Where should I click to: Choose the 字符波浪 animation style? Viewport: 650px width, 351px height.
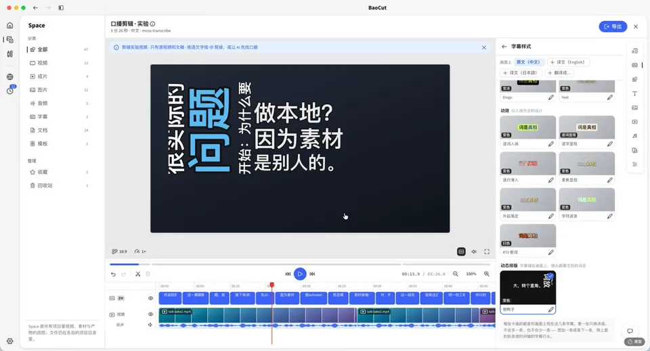(x=586, y=204)
